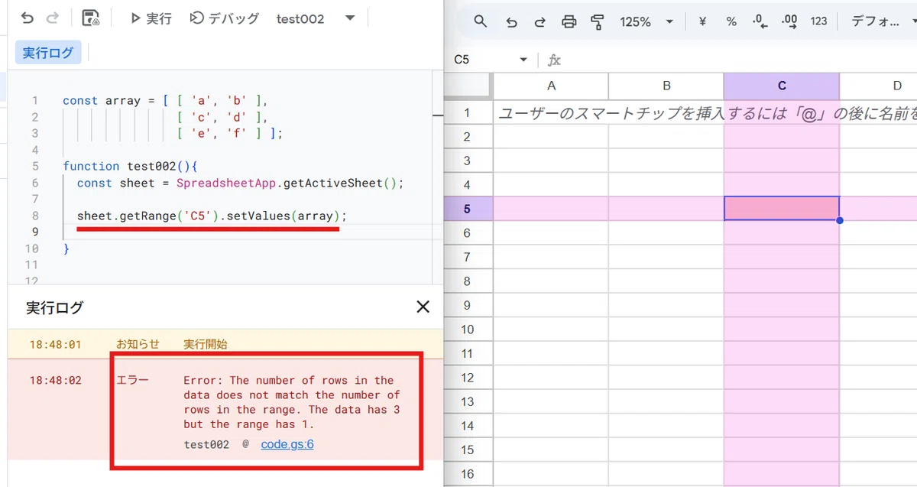Click the 18:48:01 お知らせ log row
This screenshot has width=917, height=487.
(x=225, y=344)
